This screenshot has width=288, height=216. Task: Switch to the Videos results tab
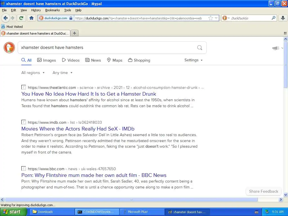[x=71, y=60]
